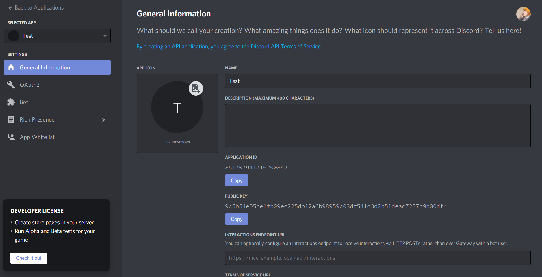Open the user profile avatar
The image size is (542, 277).
click(x=524, y=14)
